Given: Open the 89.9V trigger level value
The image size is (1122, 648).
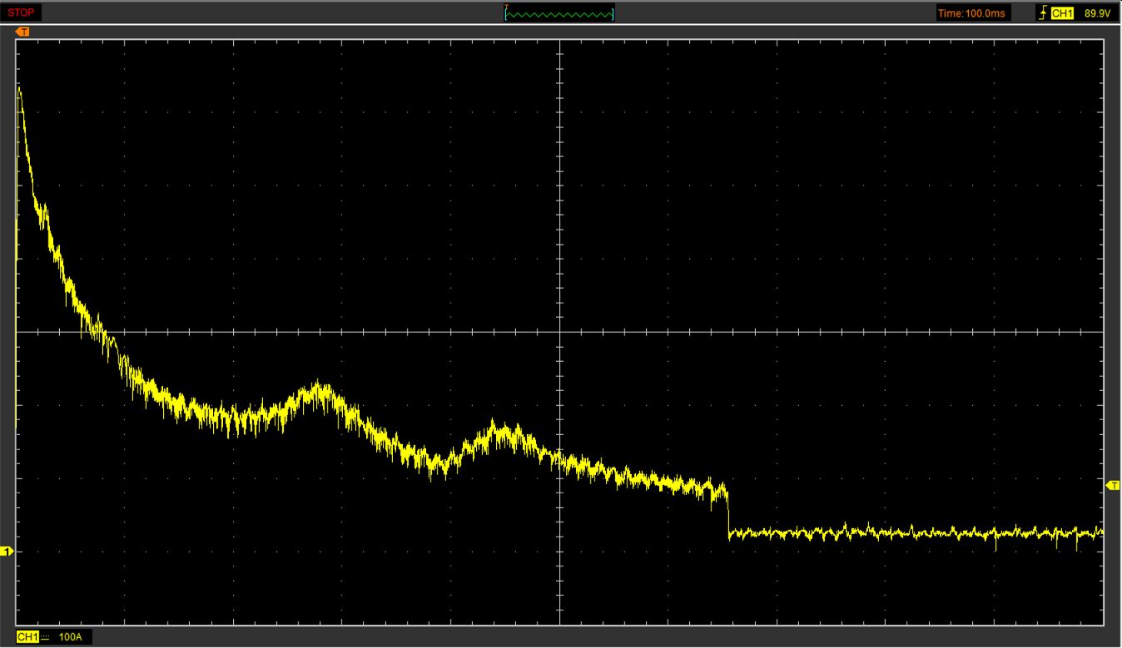Looking at the screenshot, I should tap(1097, 13).
